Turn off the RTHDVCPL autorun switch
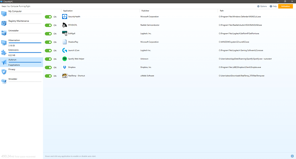The width and height of the screenshot is (296, 159). click(48, 25)
